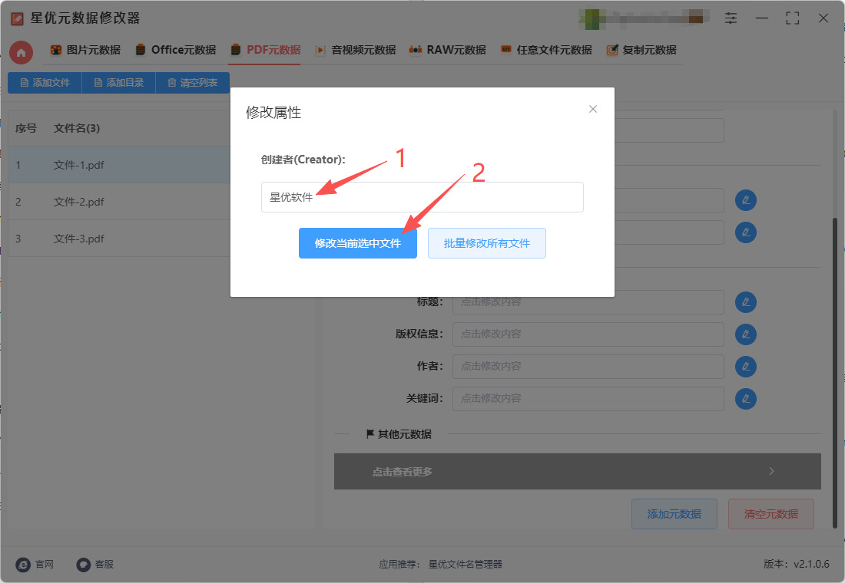
Task: Switch to the 复制元数据 tab
Action: 641,50
